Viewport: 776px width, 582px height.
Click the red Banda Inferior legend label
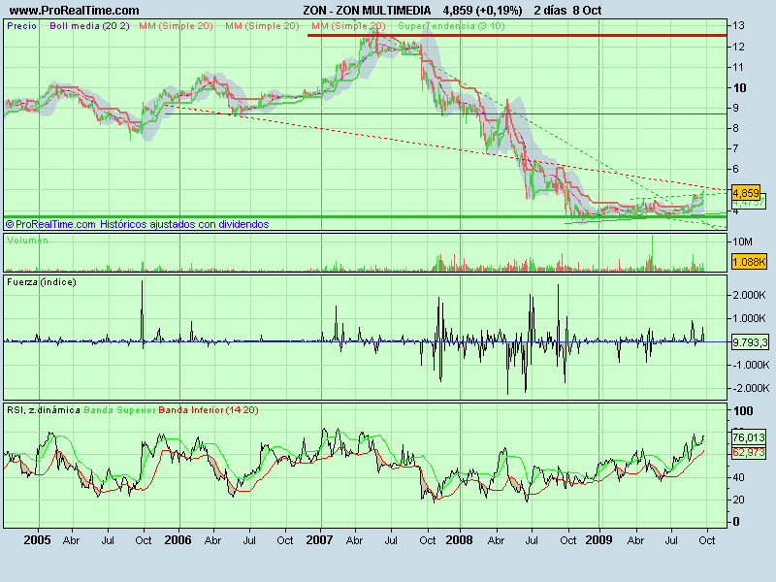coord(191,409)
